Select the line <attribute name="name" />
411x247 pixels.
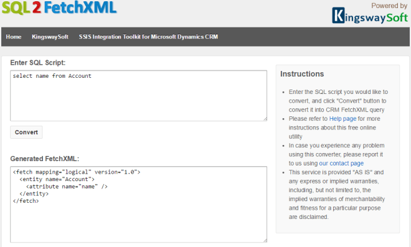67,187
